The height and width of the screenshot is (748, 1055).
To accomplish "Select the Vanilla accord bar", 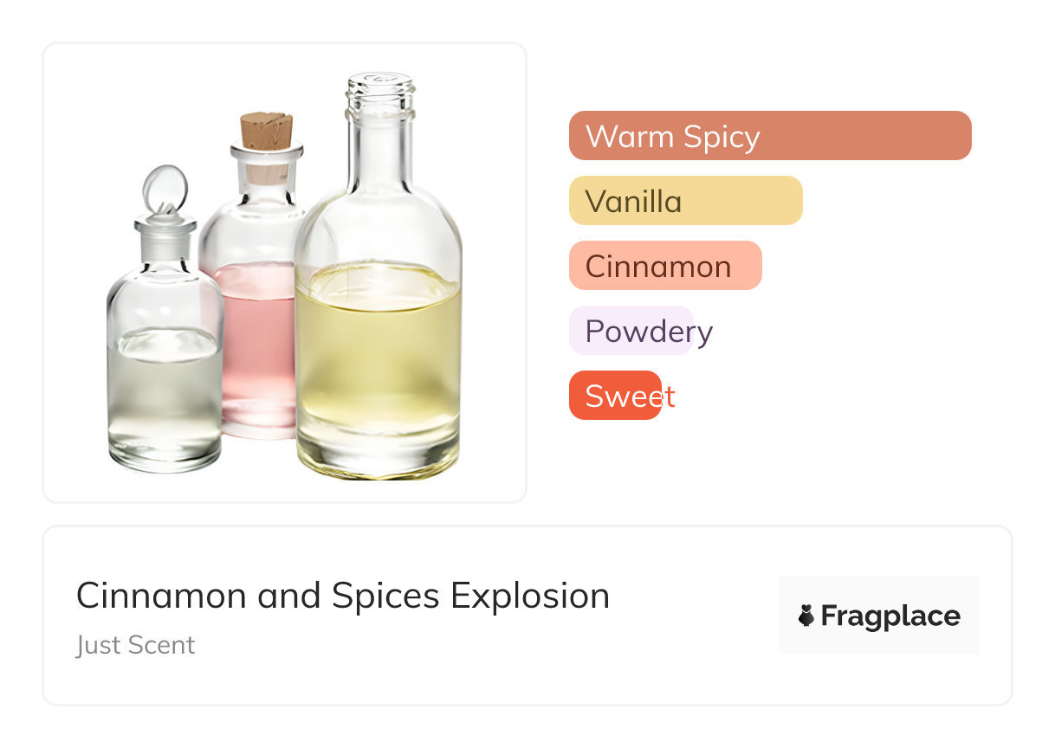I will [685, 201].
